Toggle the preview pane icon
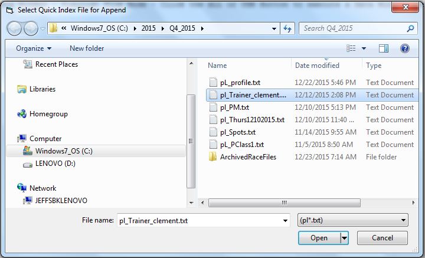The image size is (425, 258). (x=384, y=48)
